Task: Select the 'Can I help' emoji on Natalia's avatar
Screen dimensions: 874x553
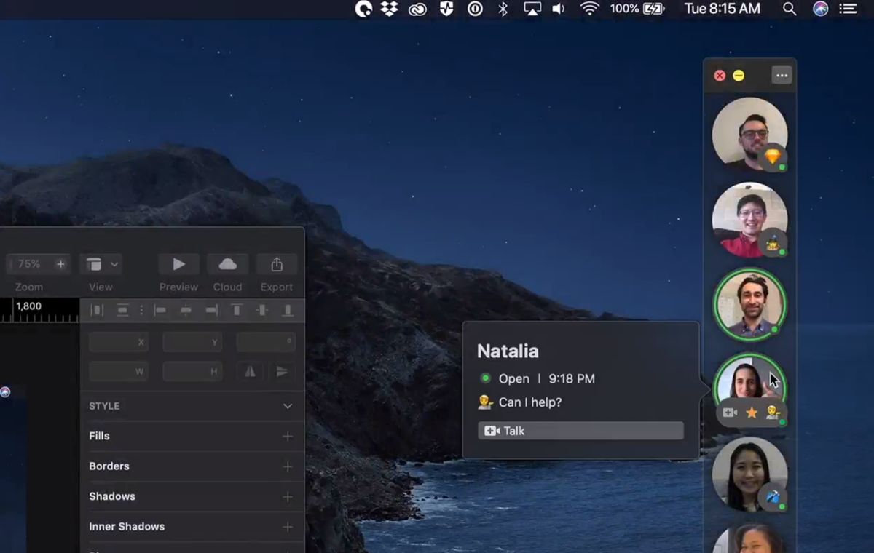Action: (x=773, y=413)
